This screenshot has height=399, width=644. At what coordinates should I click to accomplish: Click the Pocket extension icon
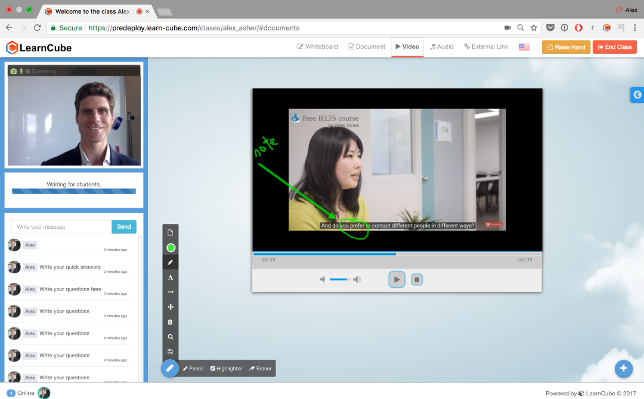550,27
